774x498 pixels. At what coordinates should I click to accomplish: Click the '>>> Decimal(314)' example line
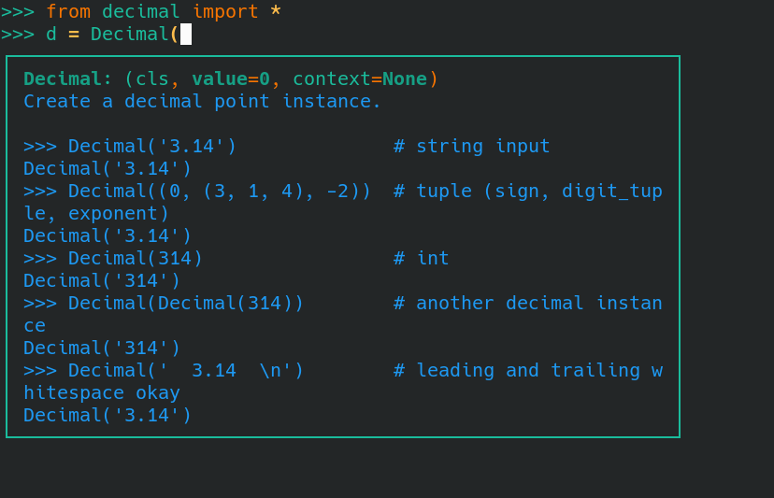coord(113,259)
